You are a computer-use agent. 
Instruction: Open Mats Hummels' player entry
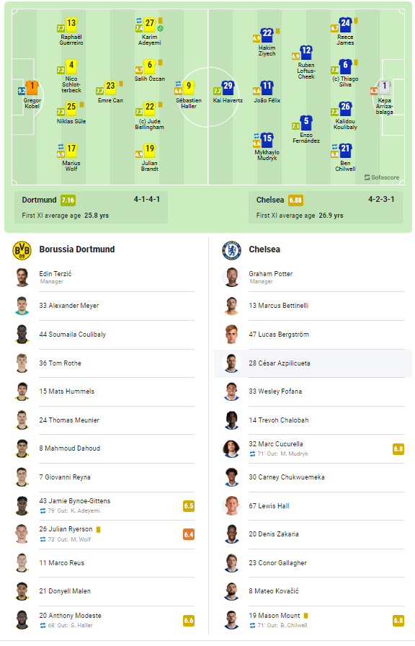(x=105, y=391)
